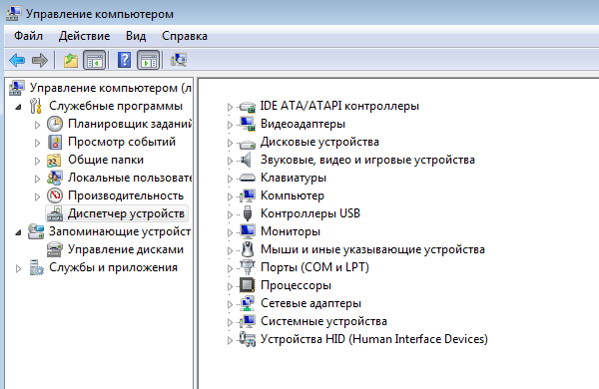Expand Локальные пользователи node

click(x=38, y=179)
